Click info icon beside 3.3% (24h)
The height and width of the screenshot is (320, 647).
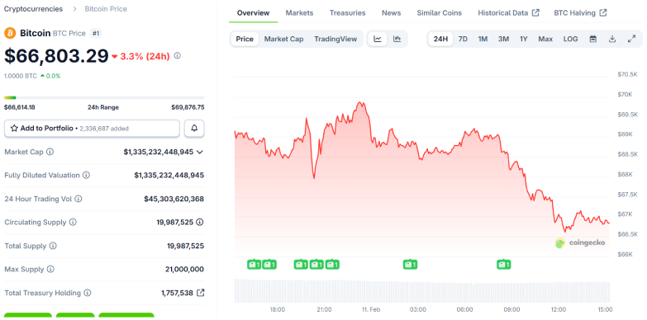click(x=177, y=55)
